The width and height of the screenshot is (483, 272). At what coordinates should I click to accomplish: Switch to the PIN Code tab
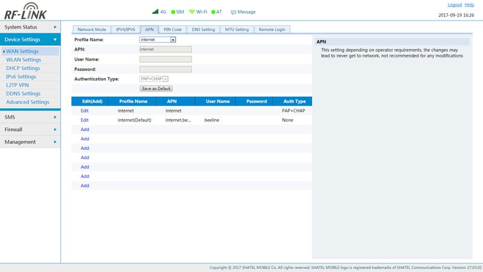coord(173,30)
